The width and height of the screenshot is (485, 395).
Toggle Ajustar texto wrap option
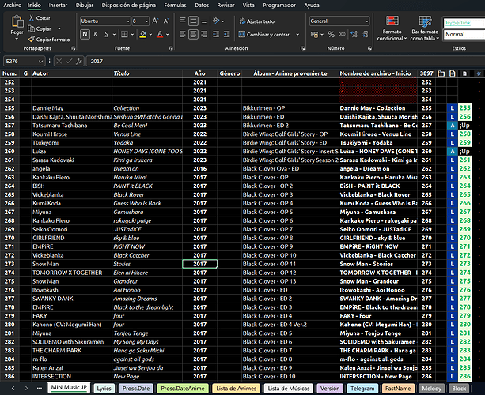point(256,21)
